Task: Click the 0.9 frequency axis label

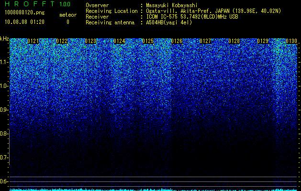Action: [x=4, y=110]
